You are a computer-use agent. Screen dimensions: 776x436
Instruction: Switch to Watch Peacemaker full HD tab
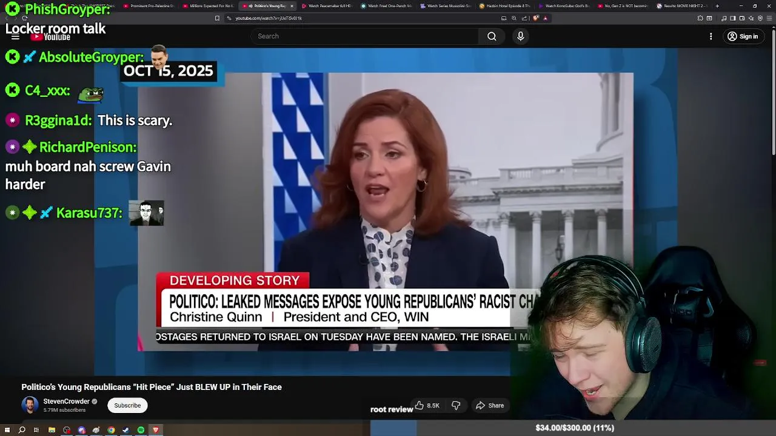tap(326, 6)
